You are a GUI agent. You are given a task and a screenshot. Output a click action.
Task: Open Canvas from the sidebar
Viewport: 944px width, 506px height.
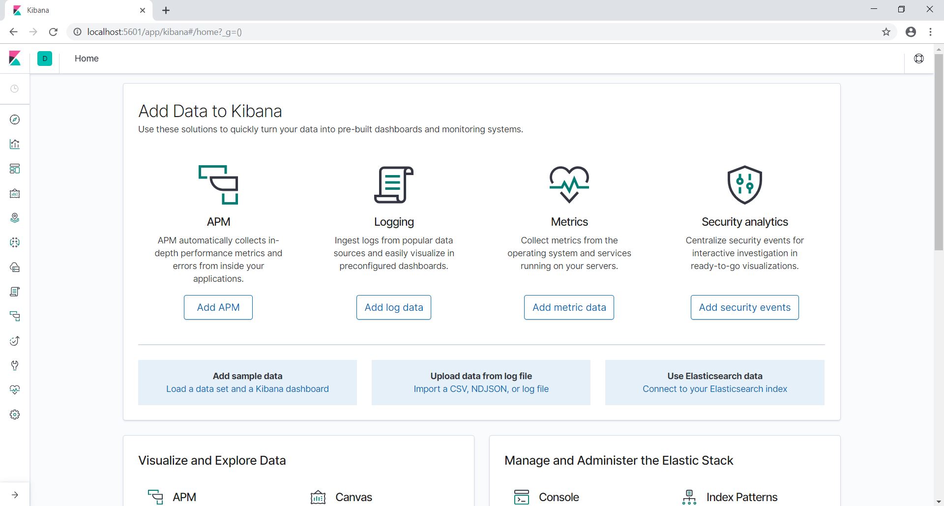pyautogui.click(x=15, y=194)
